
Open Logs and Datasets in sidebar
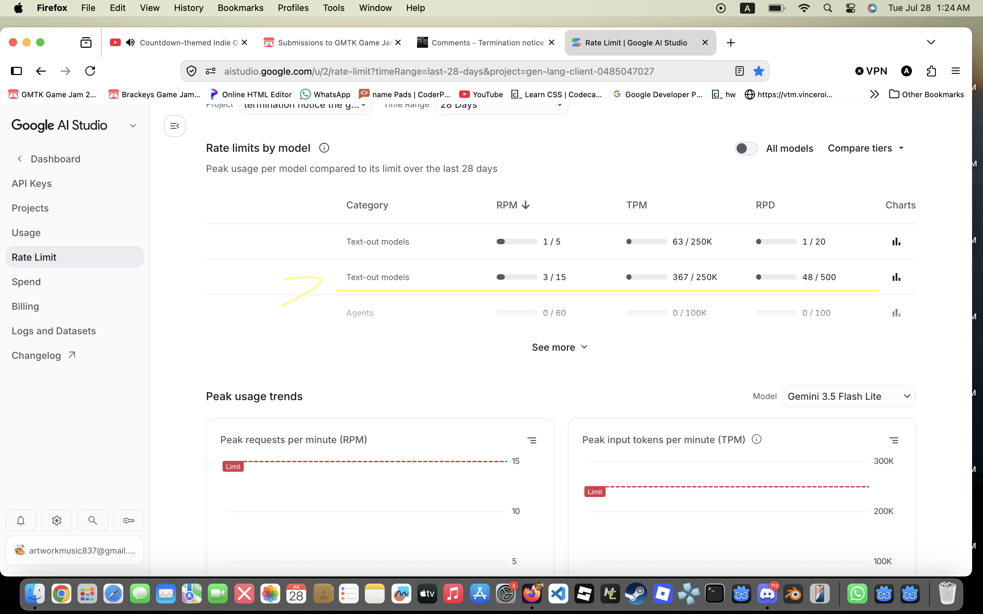[75, 331]
